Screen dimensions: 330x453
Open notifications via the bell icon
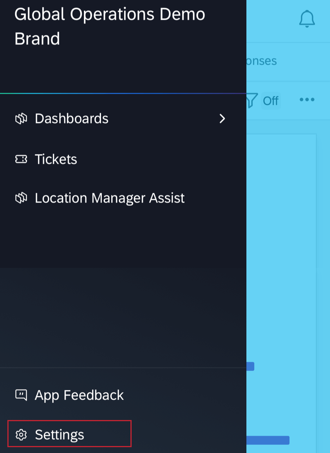click(x=307, y=18)
